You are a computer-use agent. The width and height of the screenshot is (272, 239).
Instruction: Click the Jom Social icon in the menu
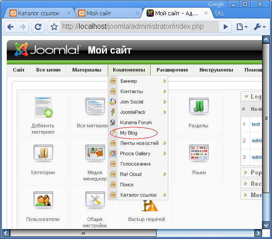(x=113, y=102)
